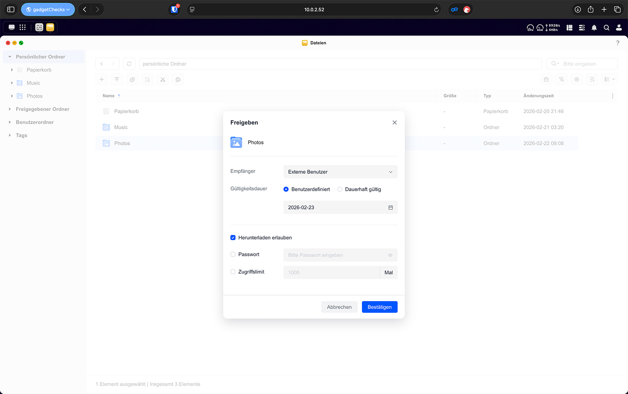Enable the Passwort checkbox
The height and width of the screenshot is (394, 628).
(233, 254)
